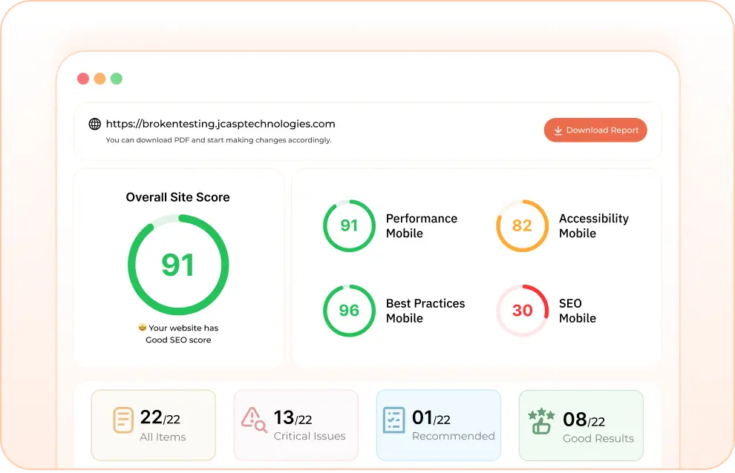Click the Overall Site Score 91 ring

pyautogui.click(x=178, y=265)
